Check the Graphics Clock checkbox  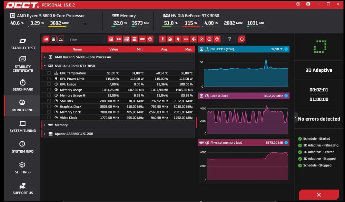49,107
